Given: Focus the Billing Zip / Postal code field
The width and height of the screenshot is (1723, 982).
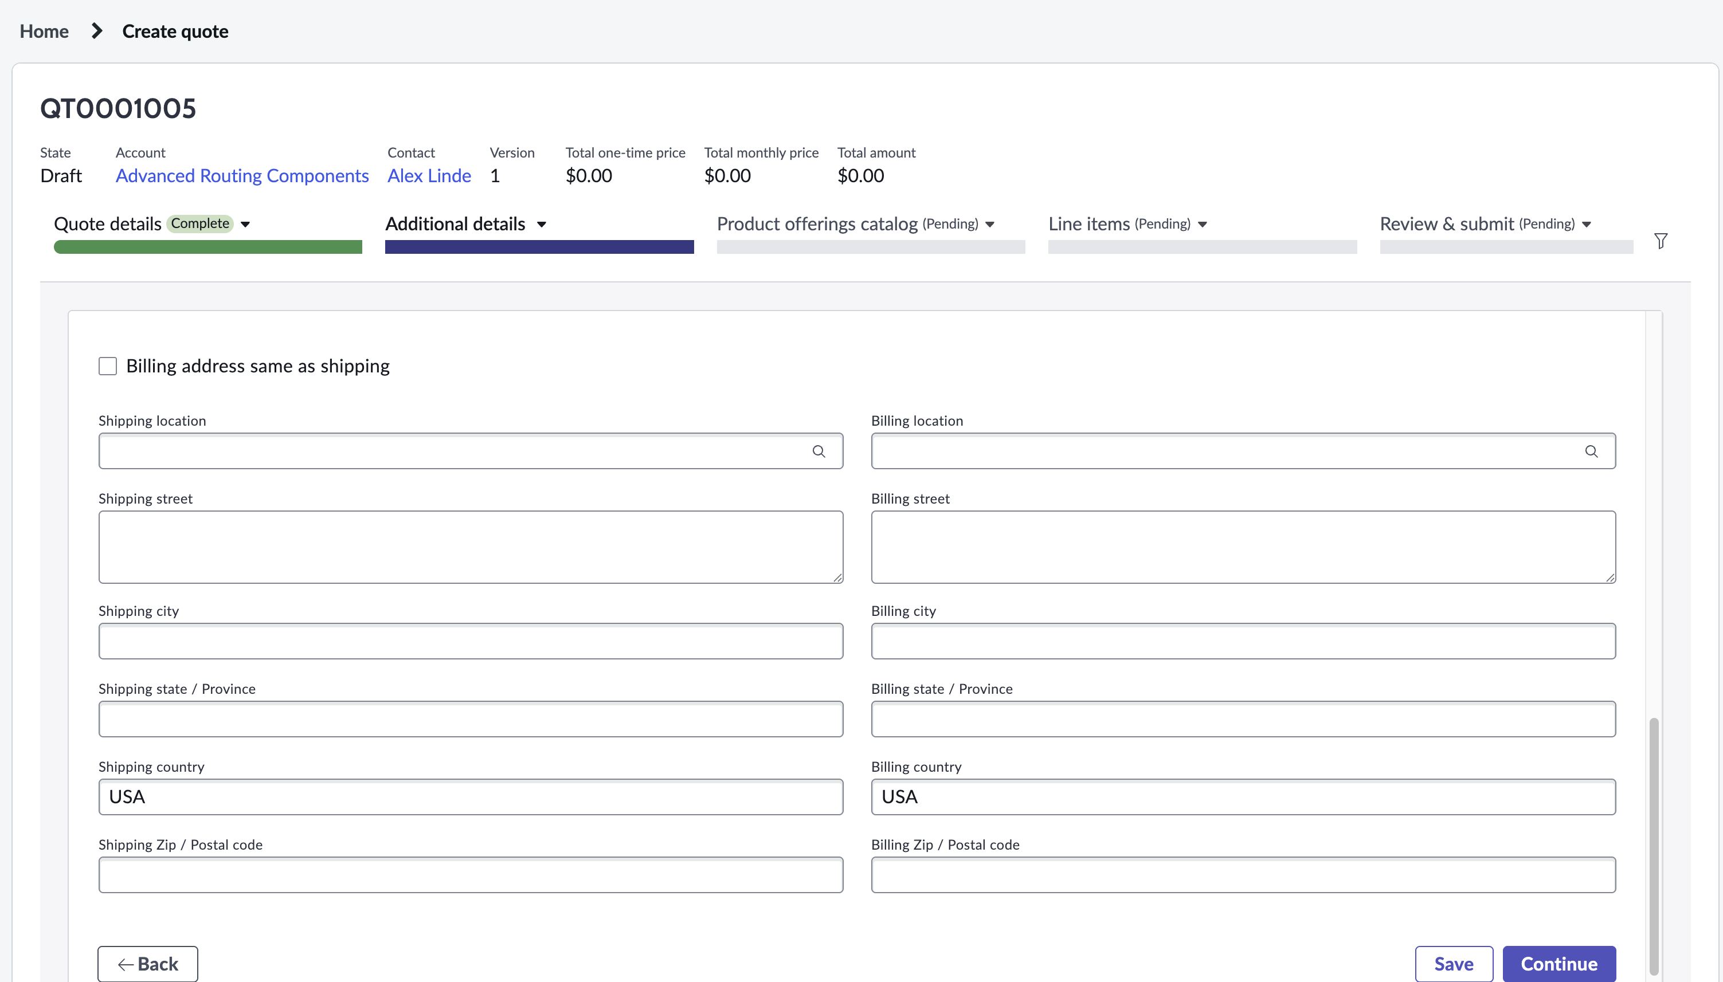Looking at the screenshot, I should click(x=1243, y=875).
